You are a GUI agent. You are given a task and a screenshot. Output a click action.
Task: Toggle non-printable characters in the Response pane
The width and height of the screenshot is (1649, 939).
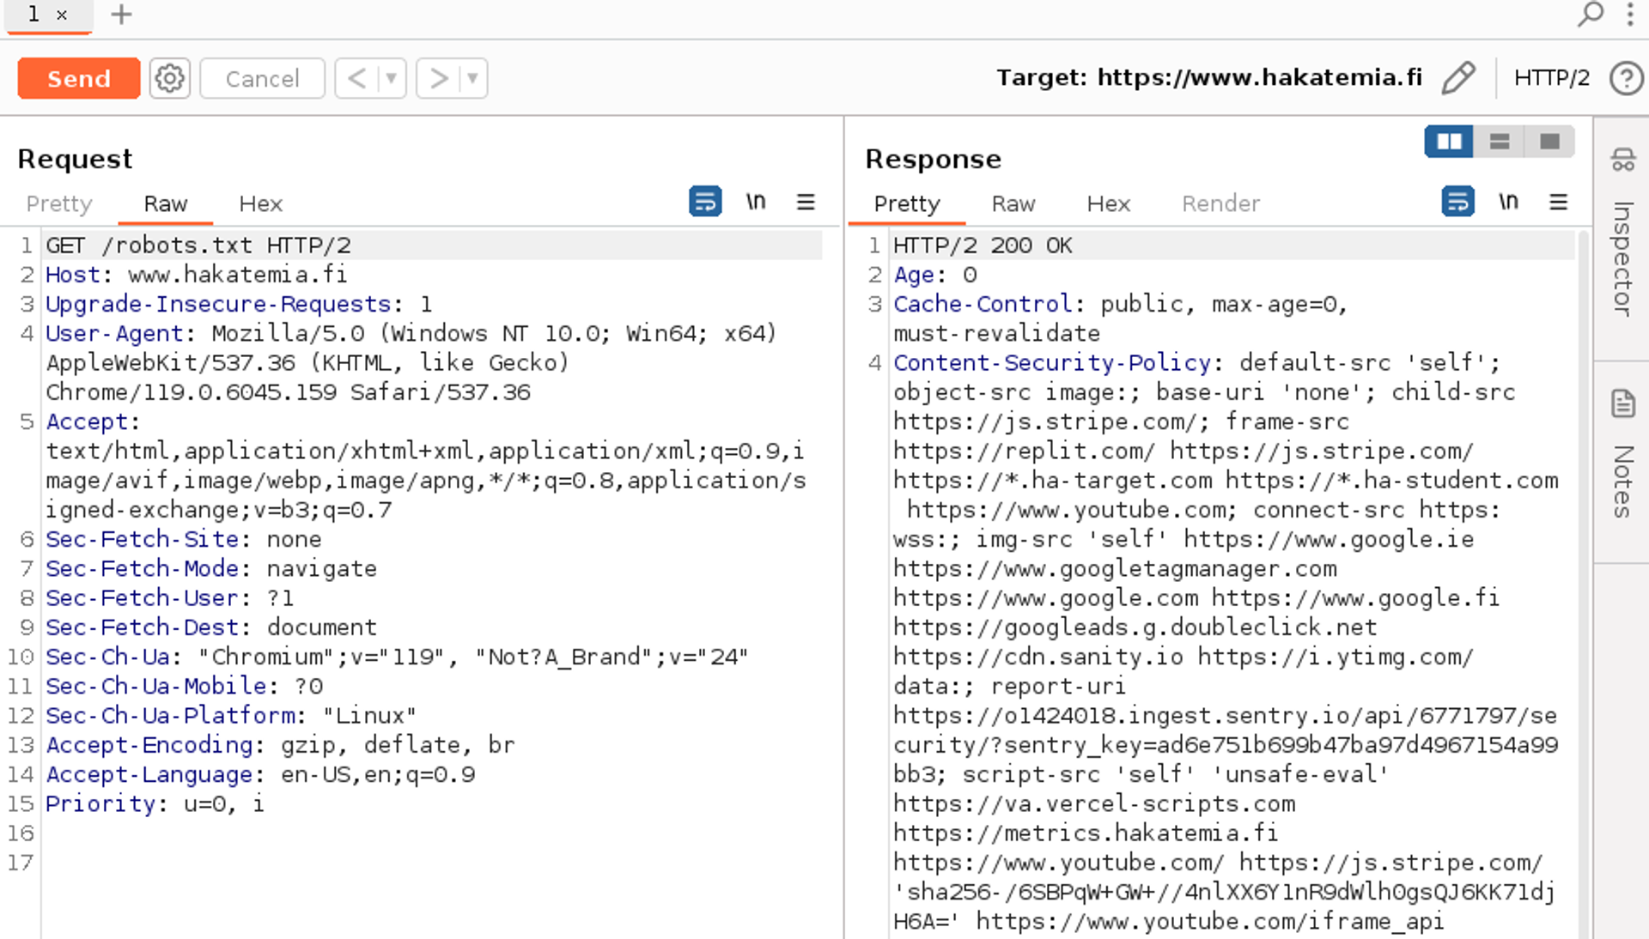click(1508, 203)
